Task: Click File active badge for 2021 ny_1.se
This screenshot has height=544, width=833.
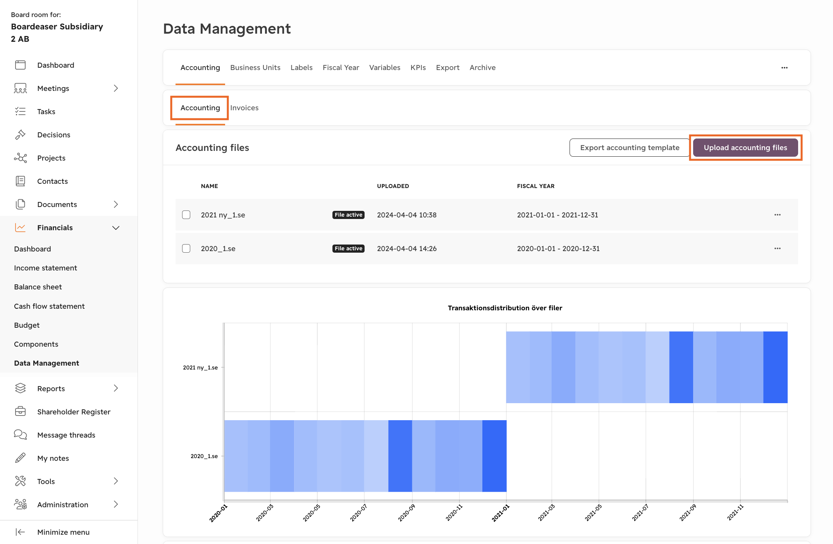Action: [x=348, y=215]
